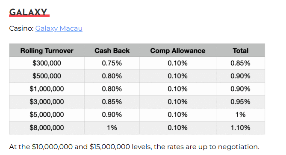Click the $3,000,000 turnover cell
This screenshot has height=155, width=286.
47,102
